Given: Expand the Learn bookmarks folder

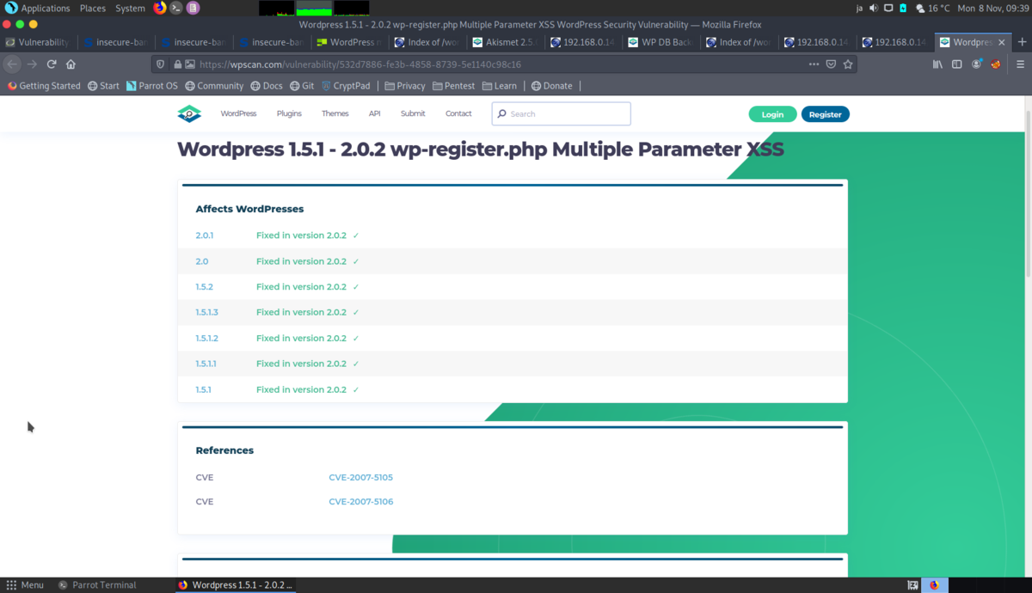Looking at the screenshot, I should pyautogui.click(x=500, y=86).
